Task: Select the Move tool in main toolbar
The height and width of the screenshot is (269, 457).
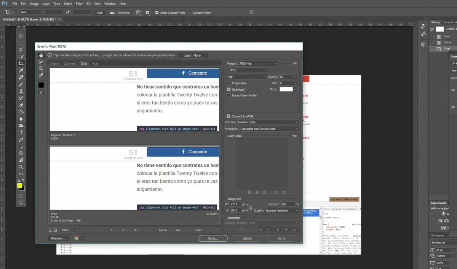Action: 21,36
